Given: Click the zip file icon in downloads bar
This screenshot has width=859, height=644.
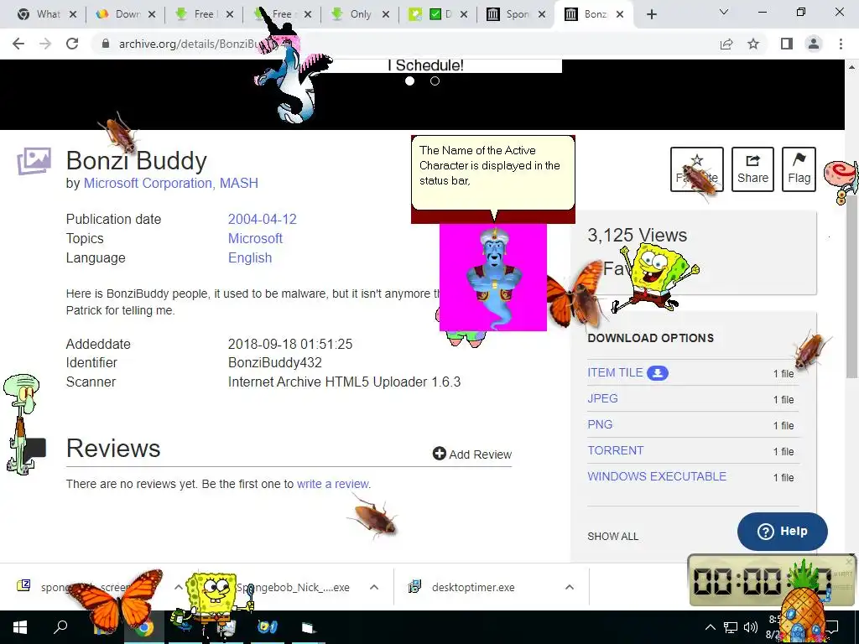Looking at the screenshot, I should pyautogui.click(x=23, y=586).
